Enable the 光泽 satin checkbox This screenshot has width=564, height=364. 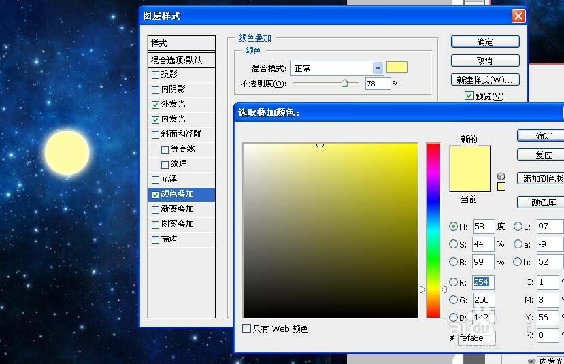155,180
